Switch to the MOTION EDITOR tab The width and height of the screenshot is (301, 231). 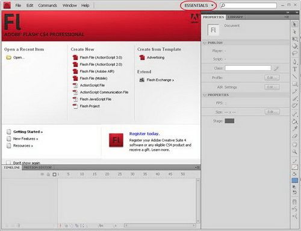38,167
